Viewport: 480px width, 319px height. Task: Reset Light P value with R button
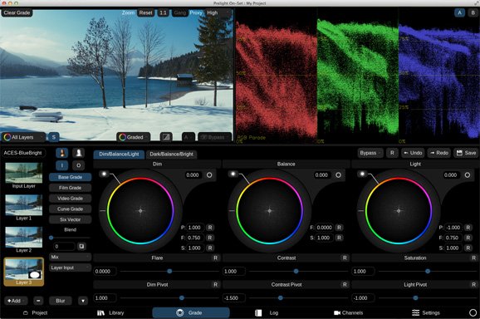(x=468, y=228)
